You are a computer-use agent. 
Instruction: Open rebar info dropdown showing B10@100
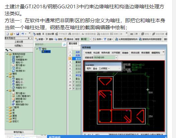[x=116, y=58]
